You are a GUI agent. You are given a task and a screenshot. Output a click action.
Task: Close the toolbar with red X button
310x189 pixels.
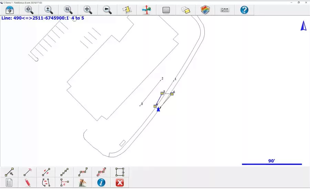tap(120, 182)
